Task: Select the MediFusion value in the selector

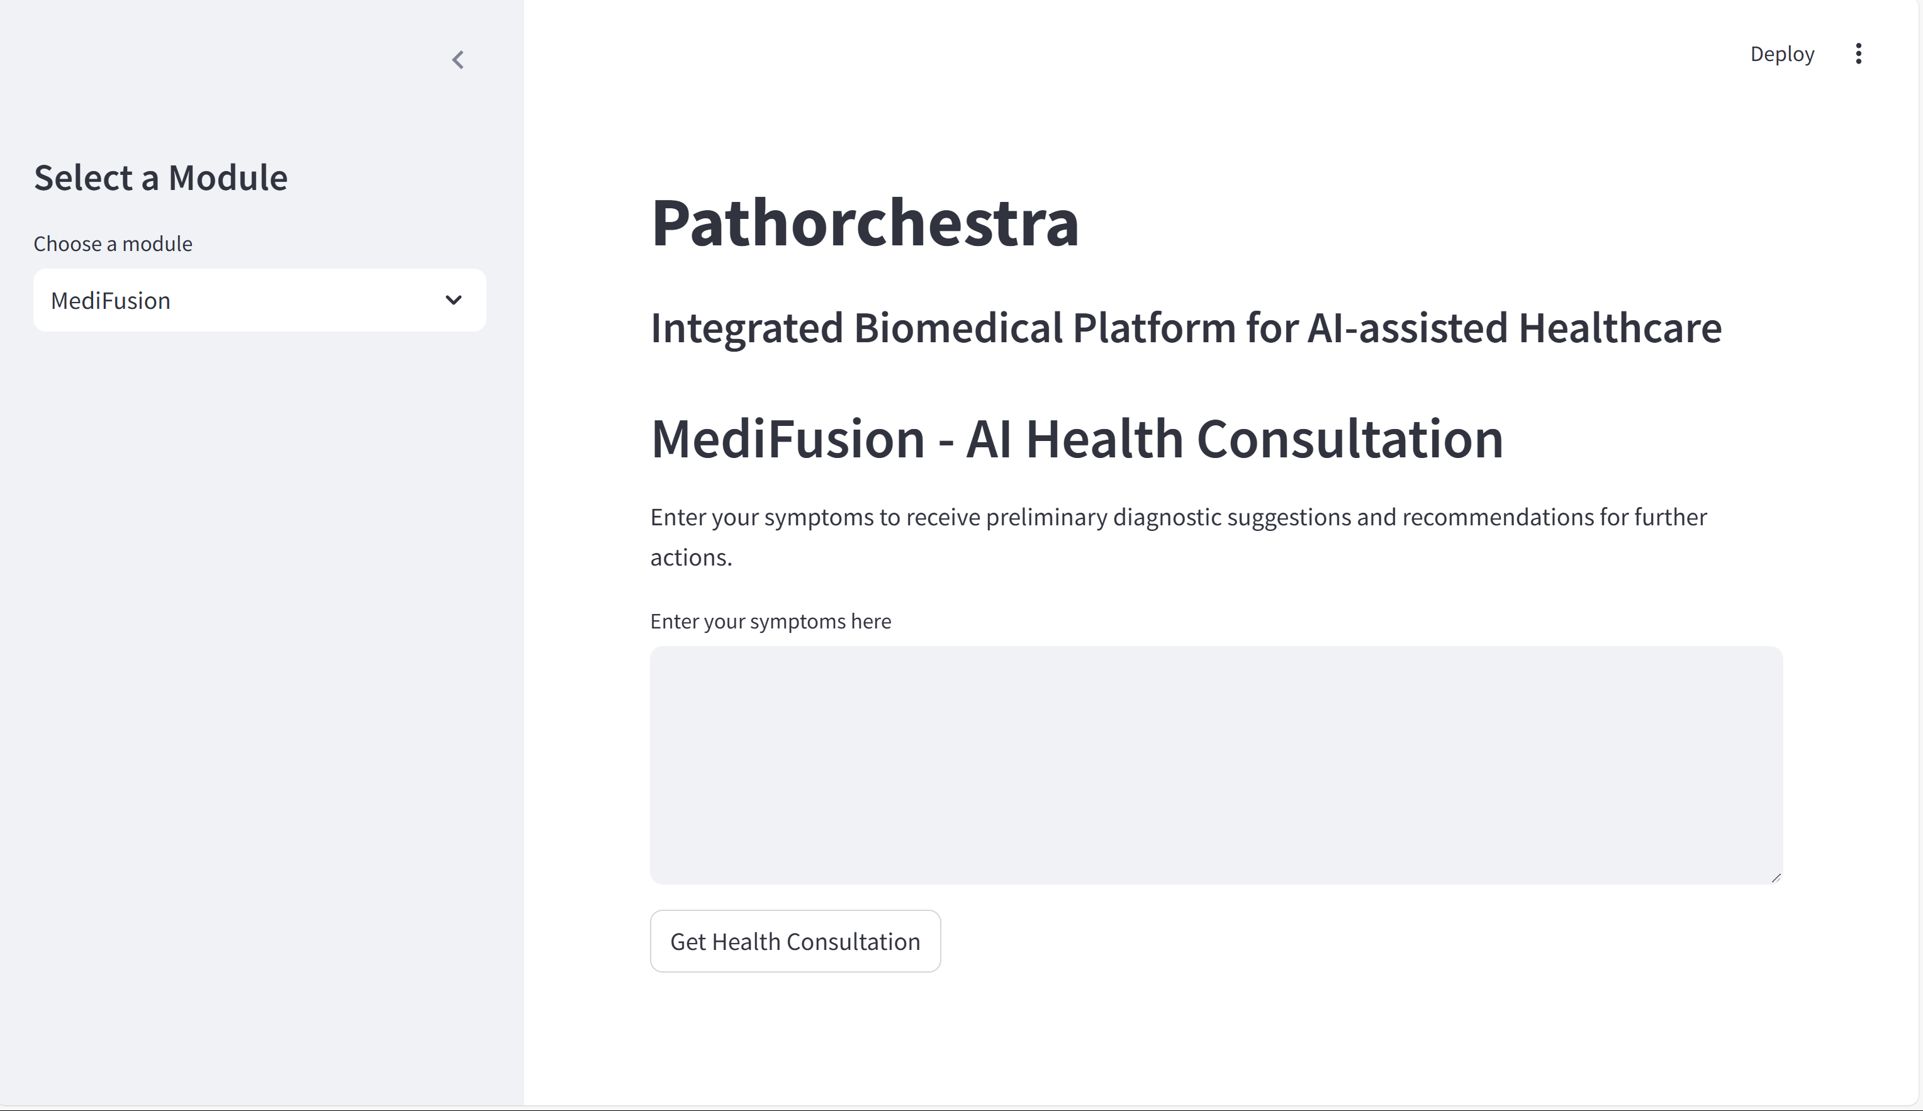Action: click(x=111, y=301)
